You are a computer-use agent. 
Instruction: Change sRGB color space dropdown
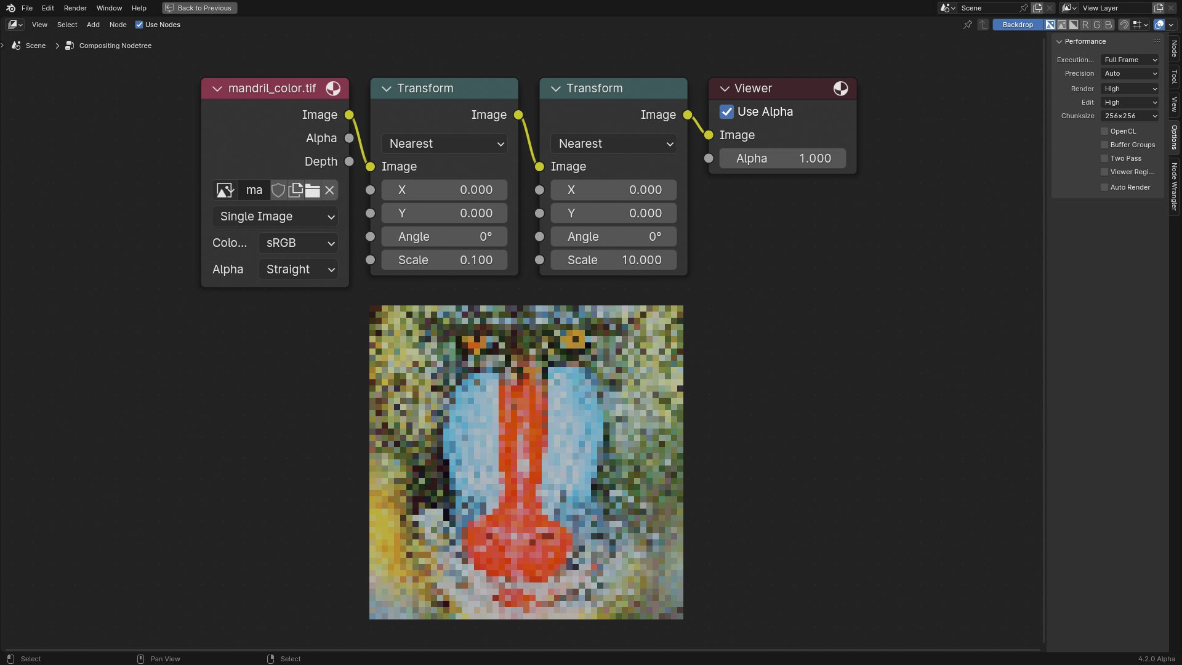coord(298,243)
